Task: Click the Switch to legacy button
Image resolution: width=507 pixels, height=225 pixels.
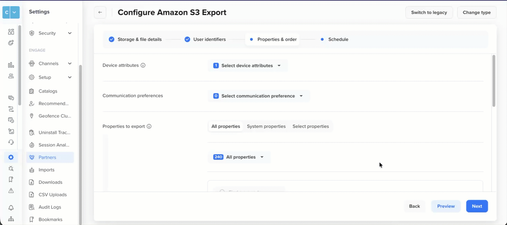Action: [429, 12]
